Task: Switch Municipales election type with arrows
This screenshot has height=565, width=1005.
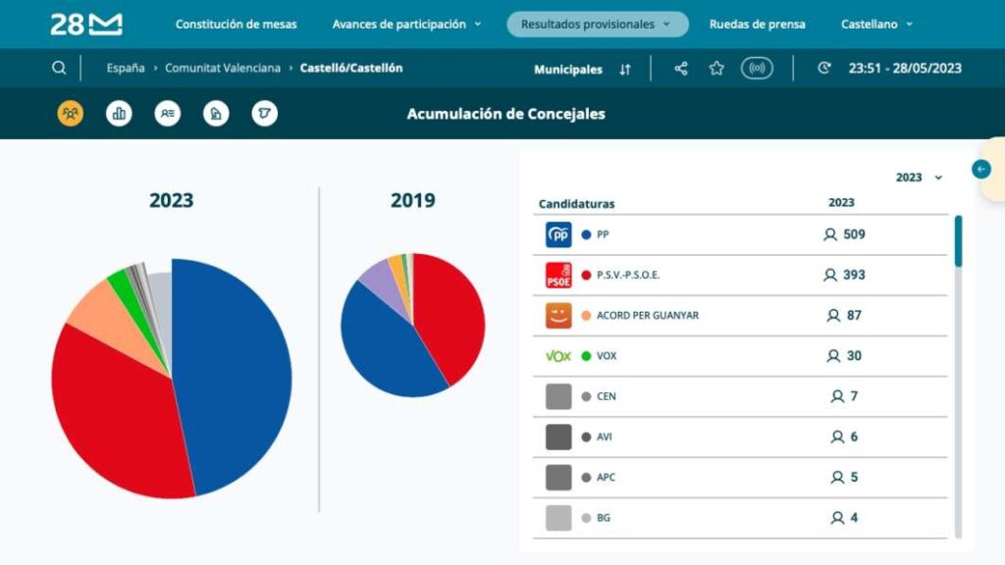Action: pos(625,69)
